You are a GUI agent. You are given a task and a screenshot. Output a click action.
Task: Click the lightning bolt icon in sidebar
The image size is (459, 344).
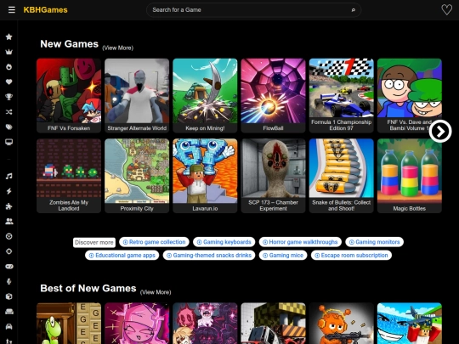(x=9, y=191)
